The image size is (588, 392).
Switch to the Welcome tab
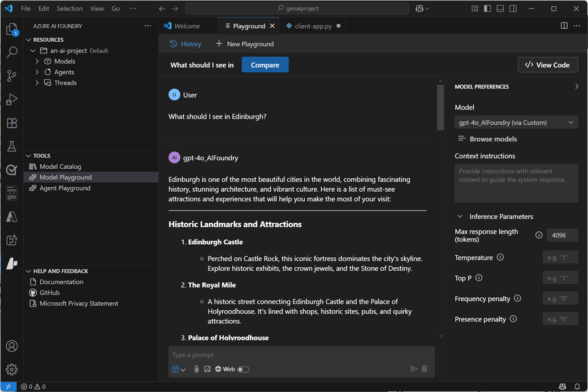(187, 25)
